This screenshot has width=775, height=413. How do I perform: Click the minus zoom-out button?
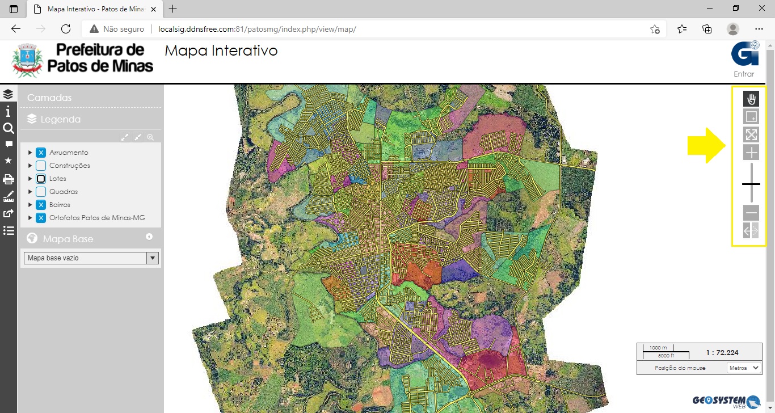click(751, 213)
